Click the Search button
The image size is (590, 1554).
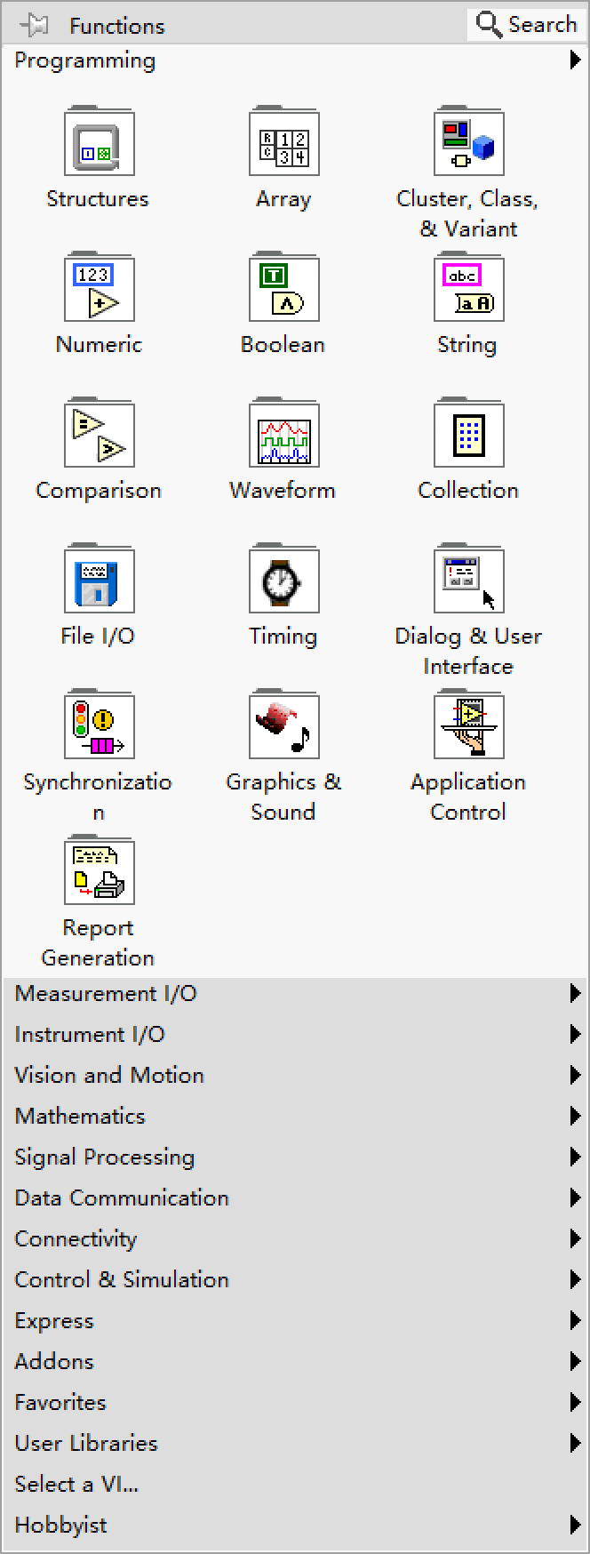(x=527, y=25)
